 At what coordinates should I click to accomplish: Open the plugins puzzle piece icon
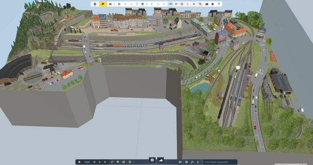pyautogui.click(x=212, y=4)
